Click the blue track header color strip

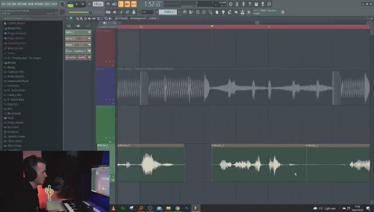point(105,86)
